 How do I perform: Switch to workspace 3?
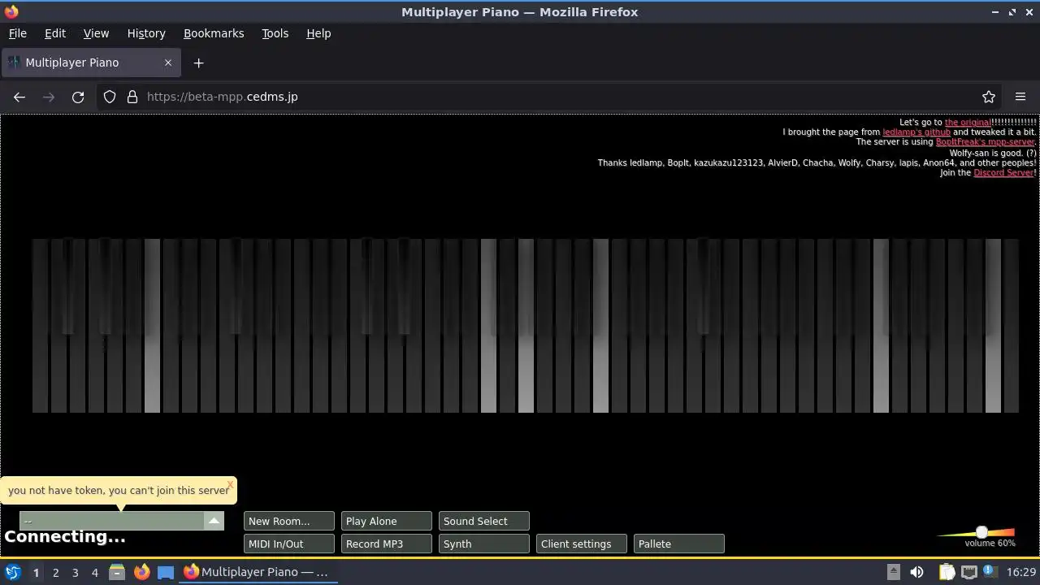click(x=75, y=572)
